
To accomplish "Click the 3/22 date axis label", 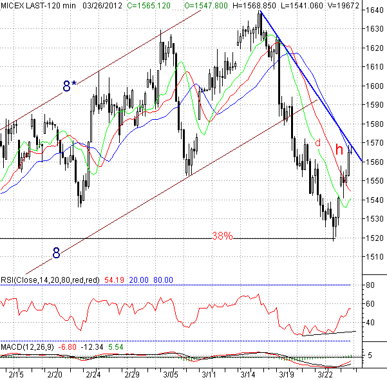I will (325, 375).
